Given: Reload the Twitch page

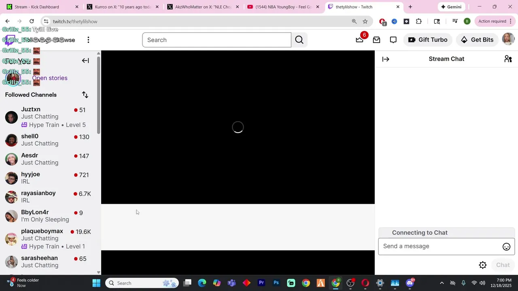Looking at the screenshot, I should pos(32,21).
